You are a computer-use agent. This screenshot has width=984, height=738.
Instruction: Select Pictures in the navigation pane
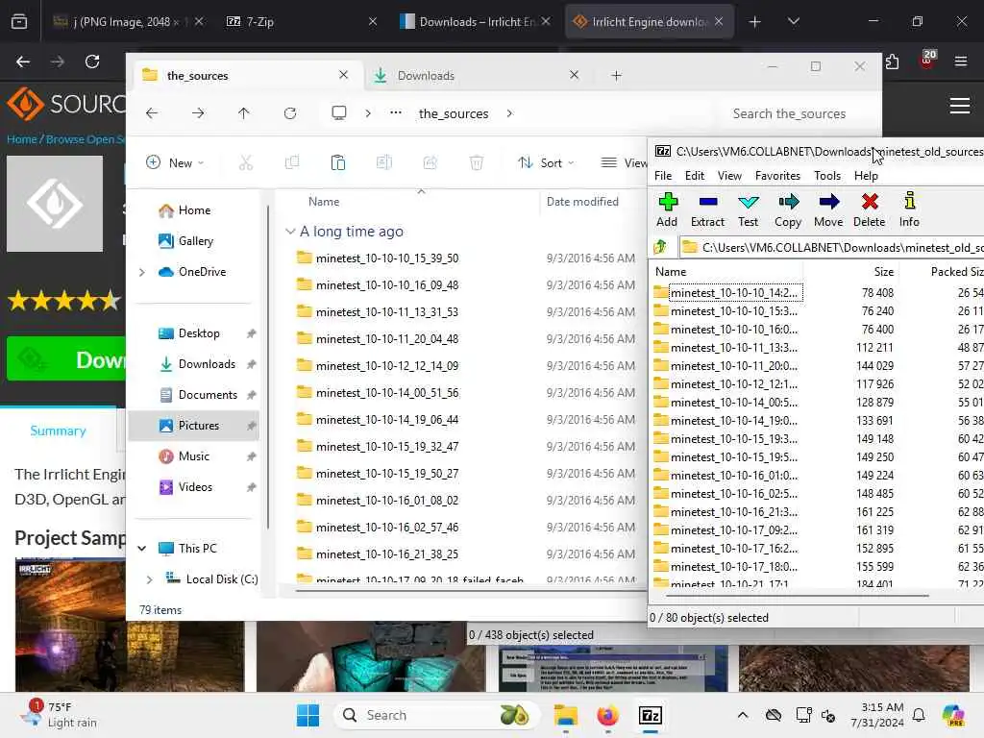point(194,426)
